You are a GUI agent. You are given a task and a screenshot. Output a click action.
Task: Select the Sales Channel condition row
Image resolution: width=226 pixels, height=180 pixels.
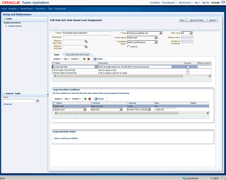131,106
